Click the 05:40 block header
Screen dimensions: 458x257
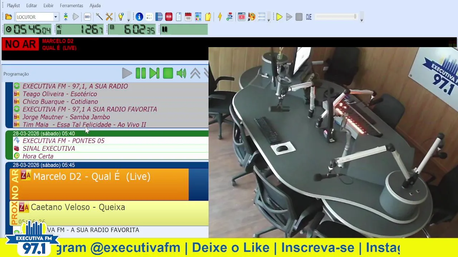[107, 133]
